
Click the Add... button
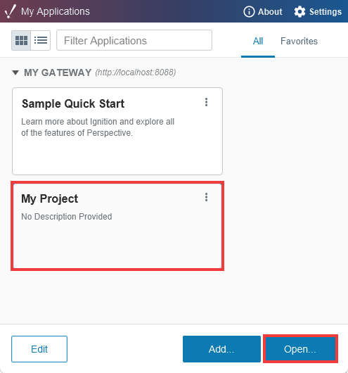click(221, 349)
